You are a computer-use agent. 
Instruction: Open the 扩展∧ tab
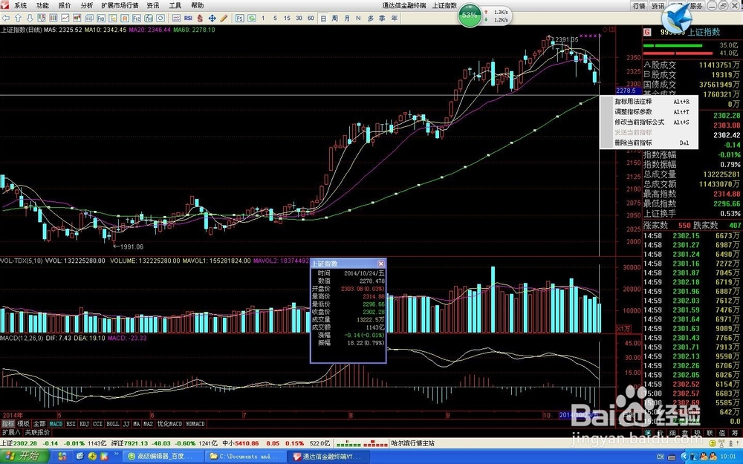tap(11, 432)
